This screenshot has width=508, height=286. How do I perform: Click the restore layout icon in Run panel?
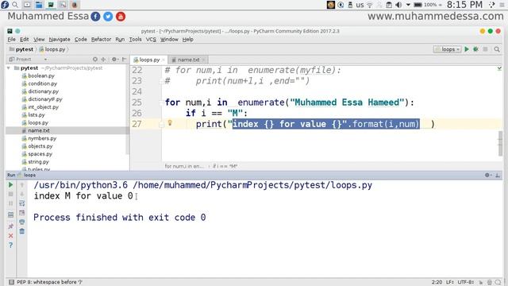10,214
